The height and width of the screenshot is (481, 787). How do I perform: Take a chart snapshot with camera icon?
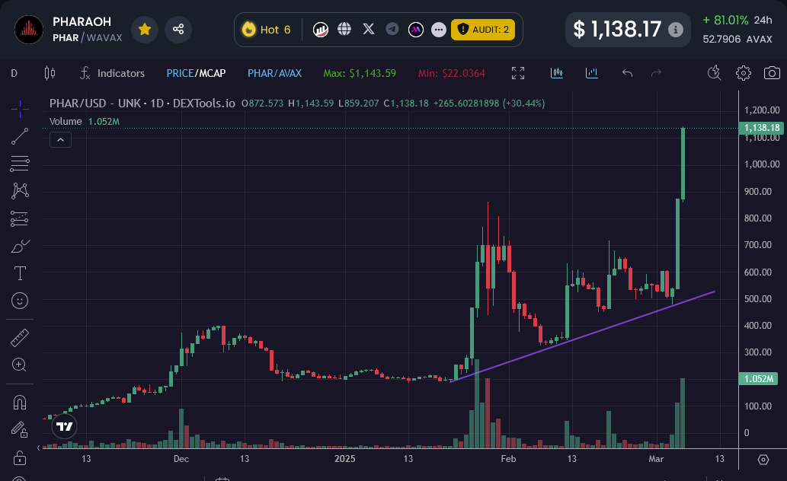coord(772,73)
